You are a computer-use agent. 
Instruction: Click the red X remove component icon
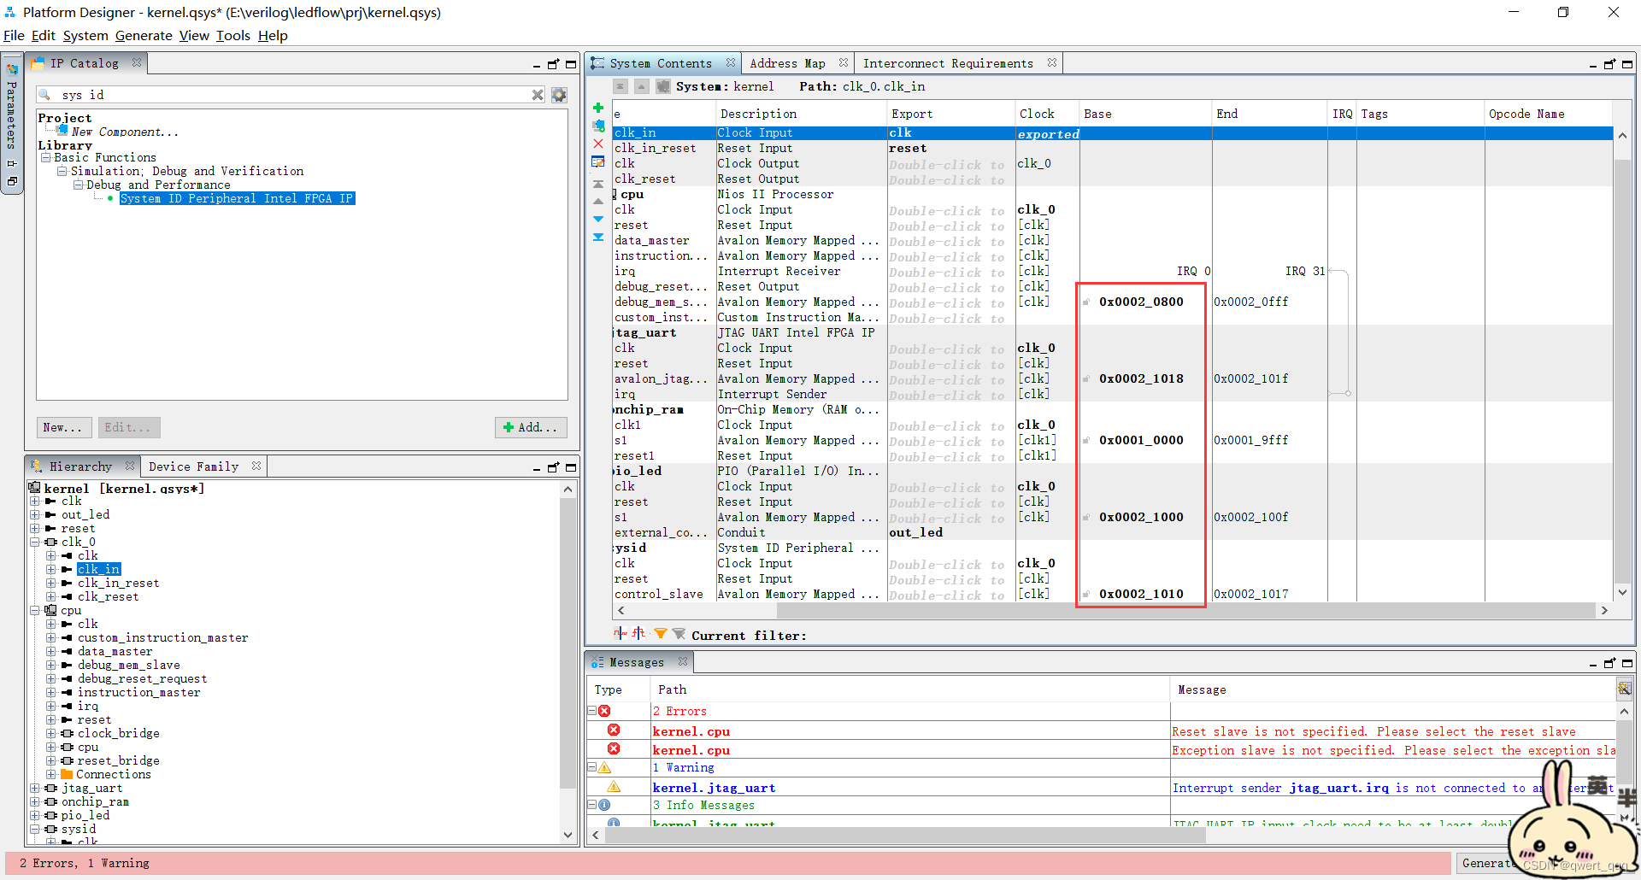[x=598, y=144]
